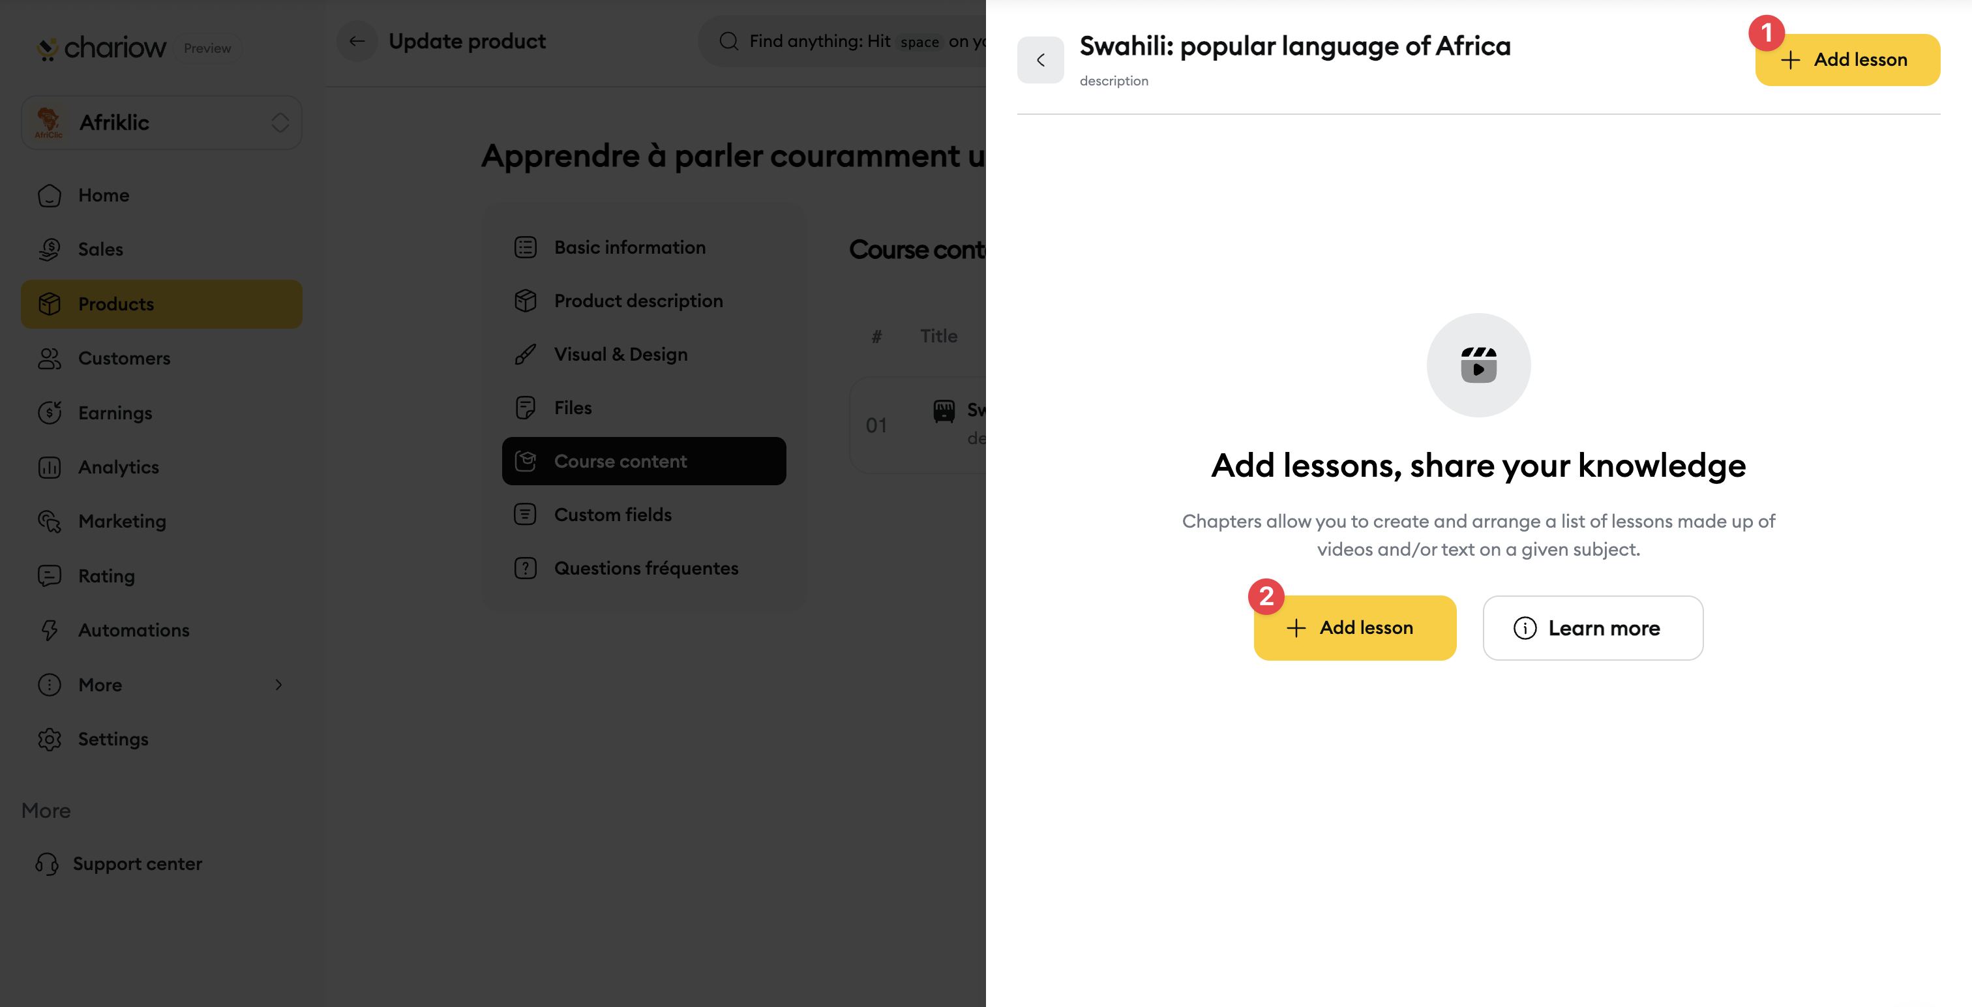The width and height of the screenshot is (1972, 1007).
Task: Click top-right Add lesson button
Action: click(1847, 60)
